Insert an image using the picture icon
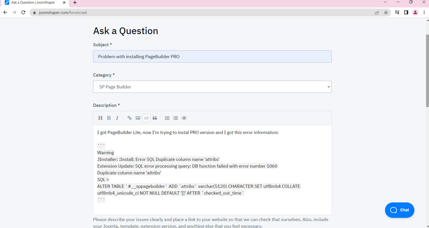 coord(138,118)
